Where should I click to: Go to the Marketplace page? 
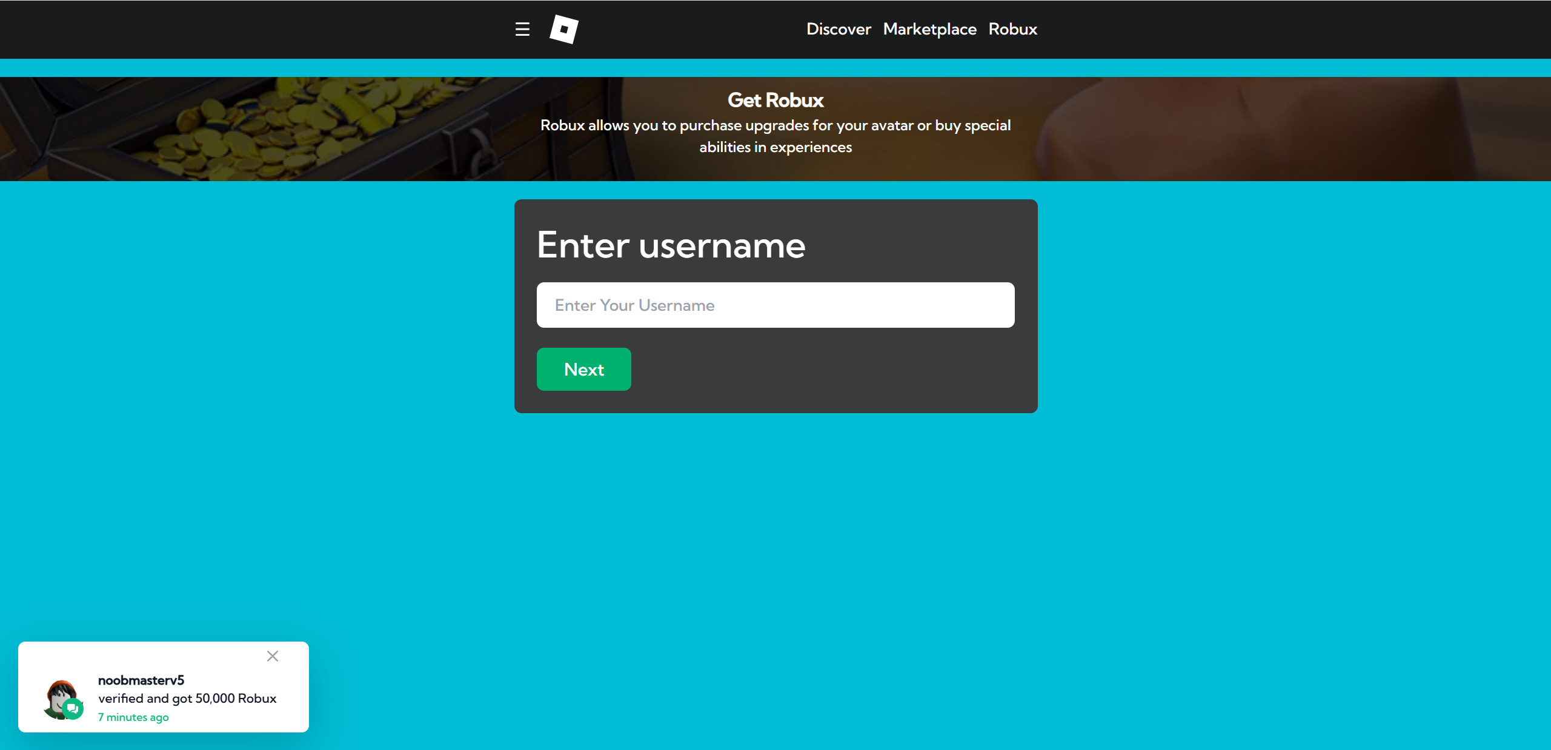pyautogui.click(x=929, y=29)
